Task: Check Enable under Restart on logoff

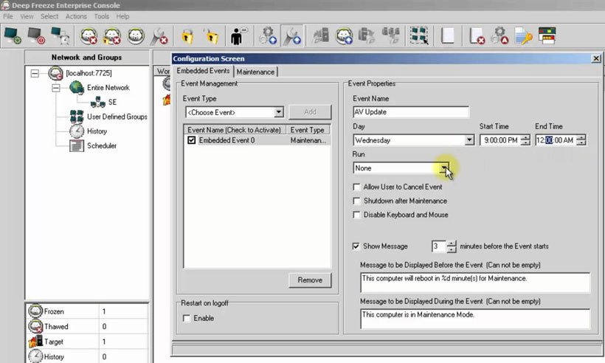Action: (187, 318)
